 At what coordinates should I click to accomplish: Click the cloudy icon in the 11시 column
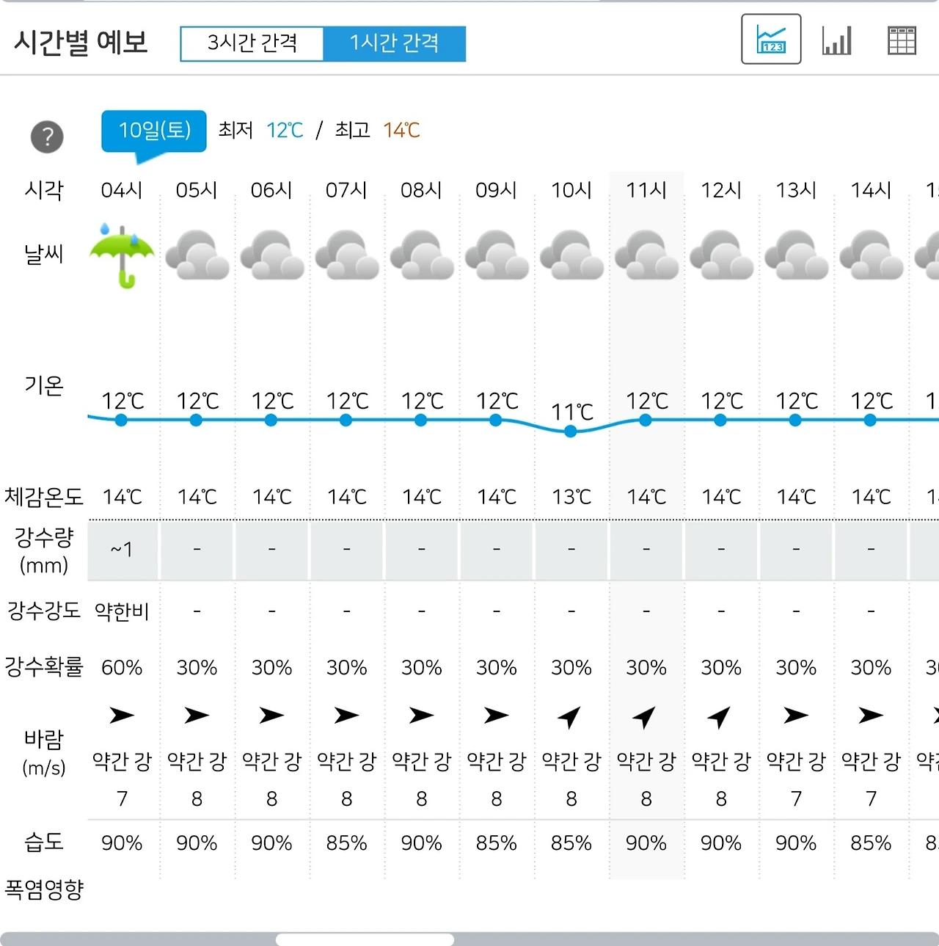[646, 255]
